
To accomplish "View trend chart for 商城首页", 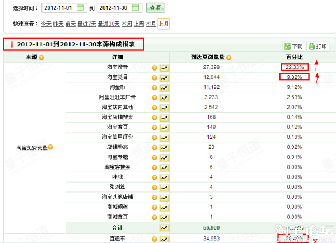I will click(x=164, y=218).
